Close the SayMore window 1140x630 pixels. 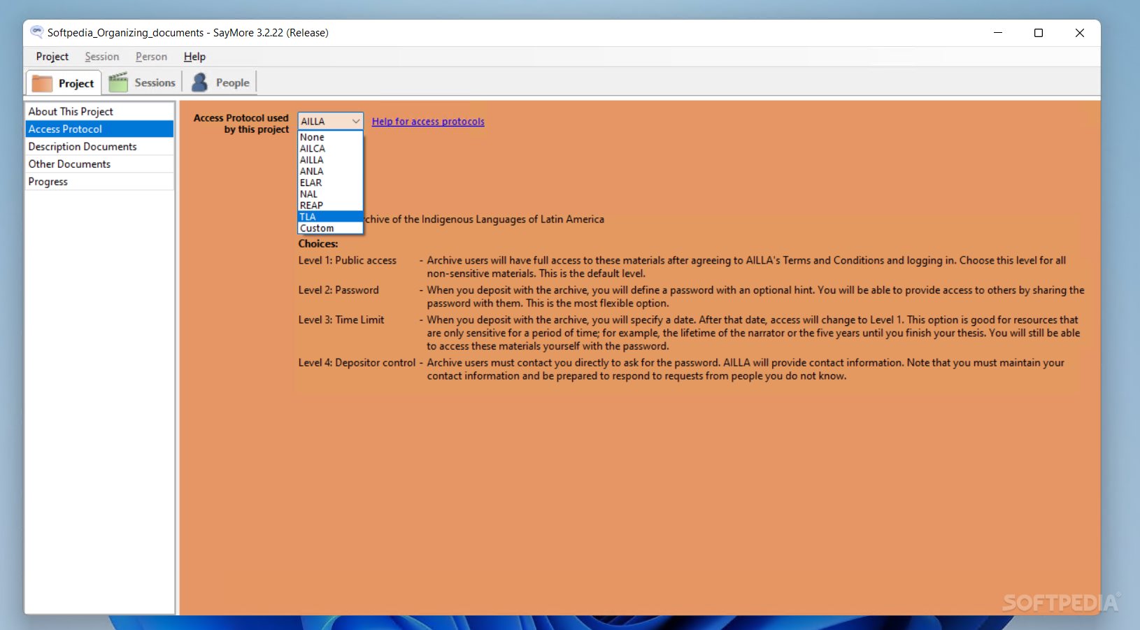point(1080,33)
